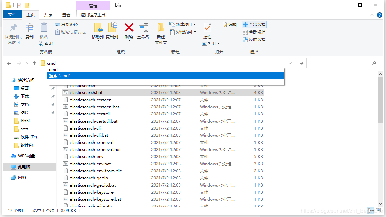This screenshot has width=386, height=217.
Task: Switch to the View (查看) tab
Action: (x=66, y=15)
